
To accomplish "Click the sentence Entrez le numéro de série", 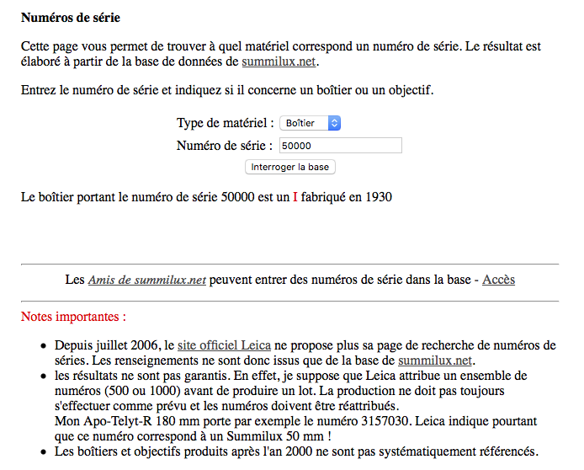I will [x=227, y=90].
